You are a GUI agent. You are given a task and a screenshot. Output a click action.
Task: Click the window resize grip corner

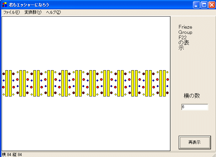click(214, 155)
